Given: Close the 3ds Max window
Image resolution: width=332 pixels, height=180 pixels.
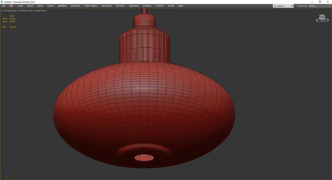Looking at the screenshot, I should point(328,2).
